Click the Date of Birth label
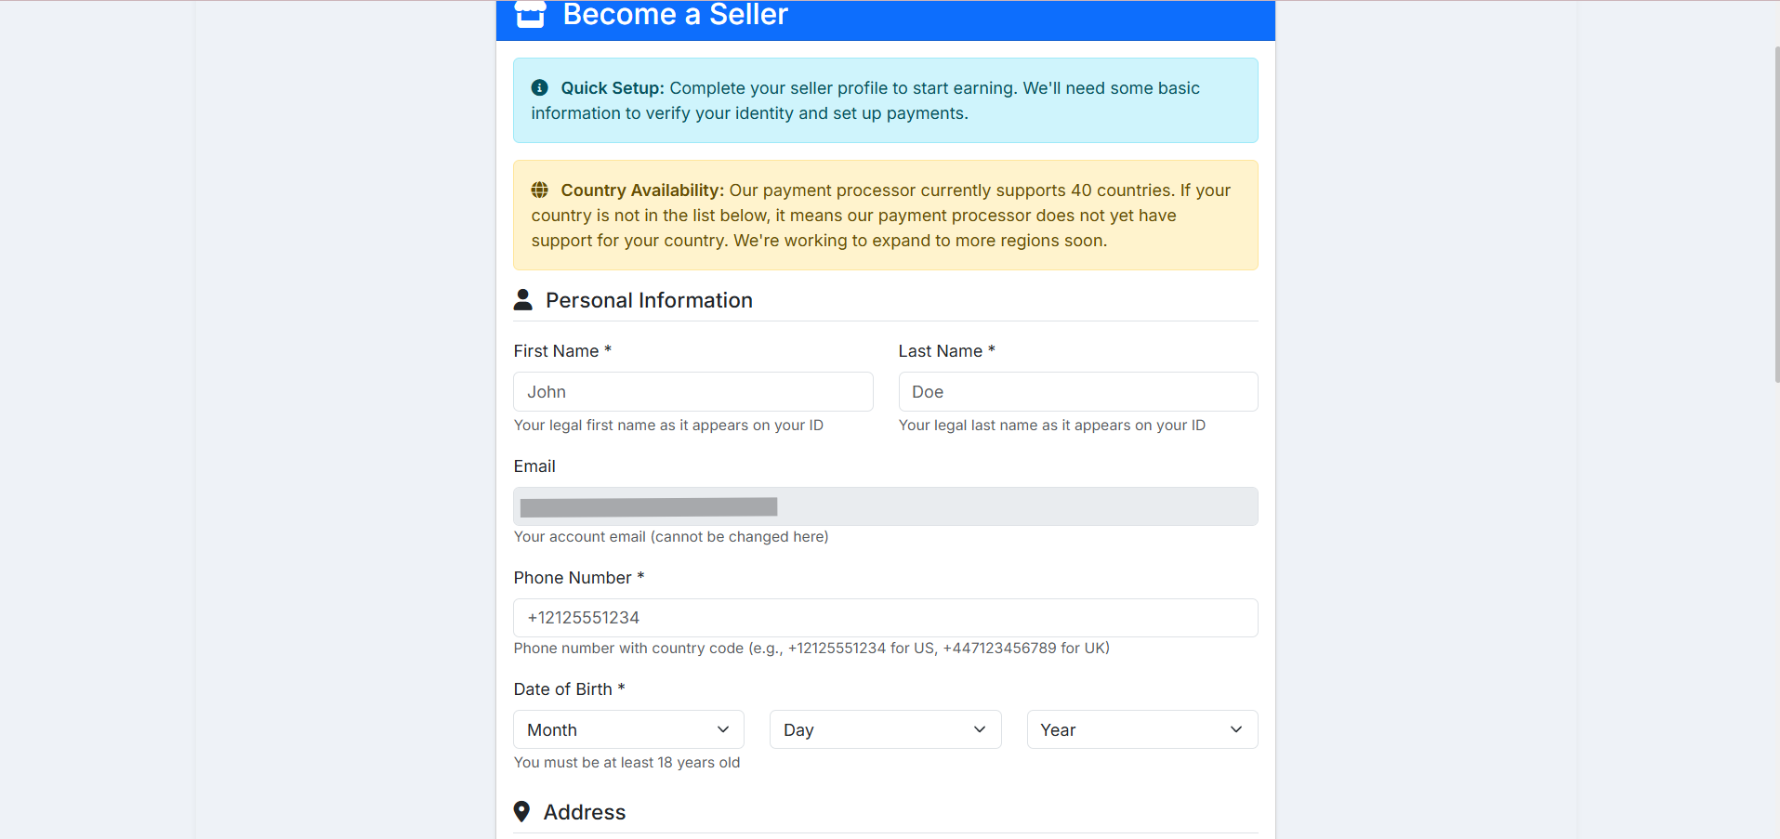The width and height of the screenshot is (1780, 839). (569, 688)
